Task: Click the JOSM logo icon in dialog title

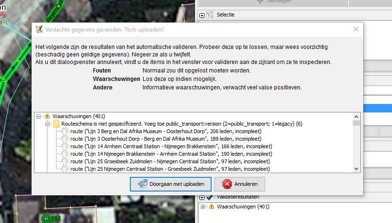Action: (x=39, y=29)
